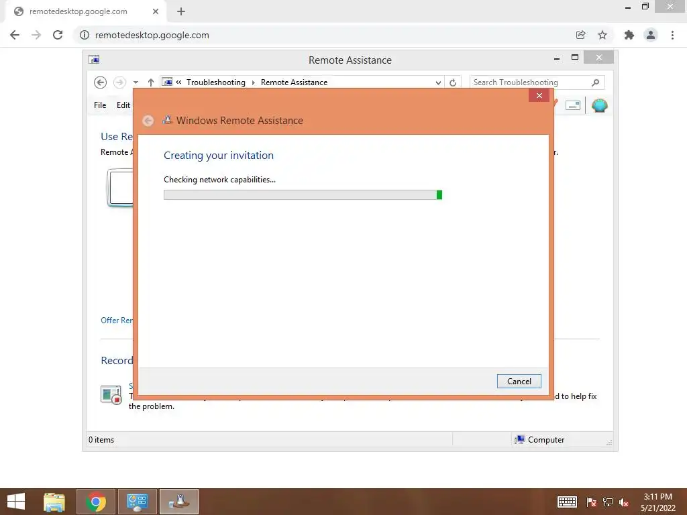Select the remotedesktop.google.com tab
Screen dimensions: 687x515
[86, 11]
